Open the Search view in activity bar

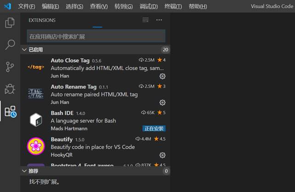(x=10, y=45)
